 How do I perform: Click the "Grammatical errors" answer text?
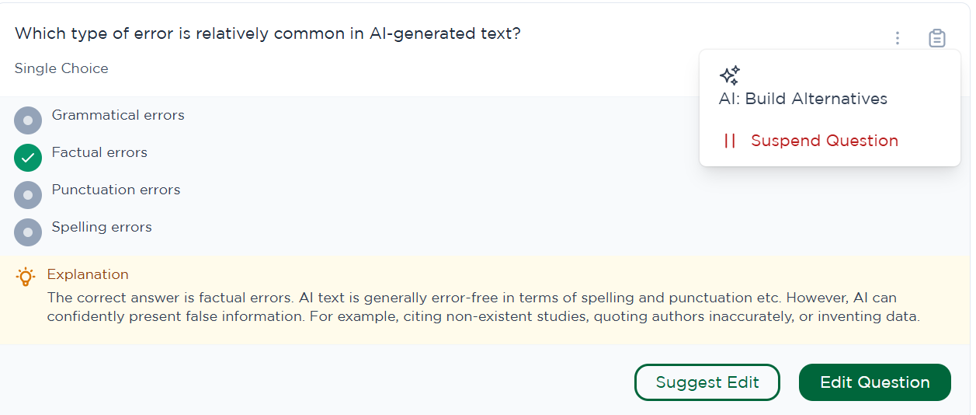[118, 115]
